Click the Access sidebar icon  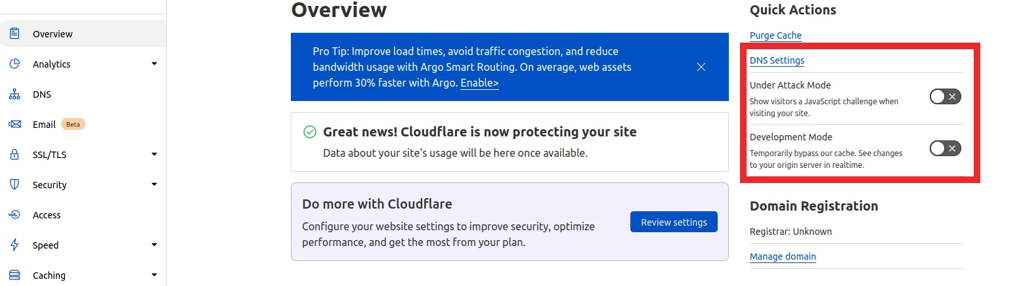(x=14, y=215)
